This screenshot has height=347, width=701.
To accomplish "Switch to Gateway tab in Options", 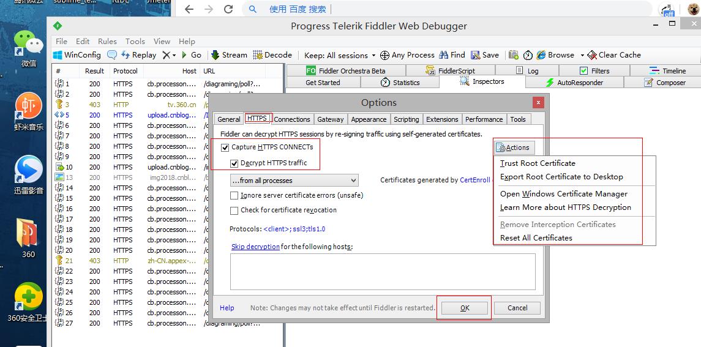I will [331, 119].
